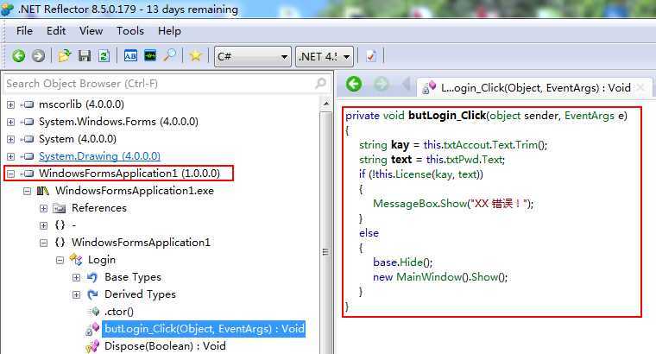This screenshot has width=656, height=354.
Task: Open the View menu
Action: pyautogui.click(x=91, y=31)
